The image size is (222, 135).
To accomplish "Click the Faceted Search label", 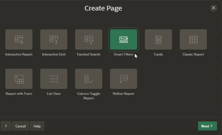I will (x=89, y=54).
